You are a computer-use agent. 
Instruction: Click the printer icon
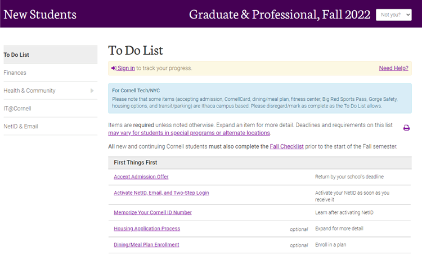[x=406, y=128]
